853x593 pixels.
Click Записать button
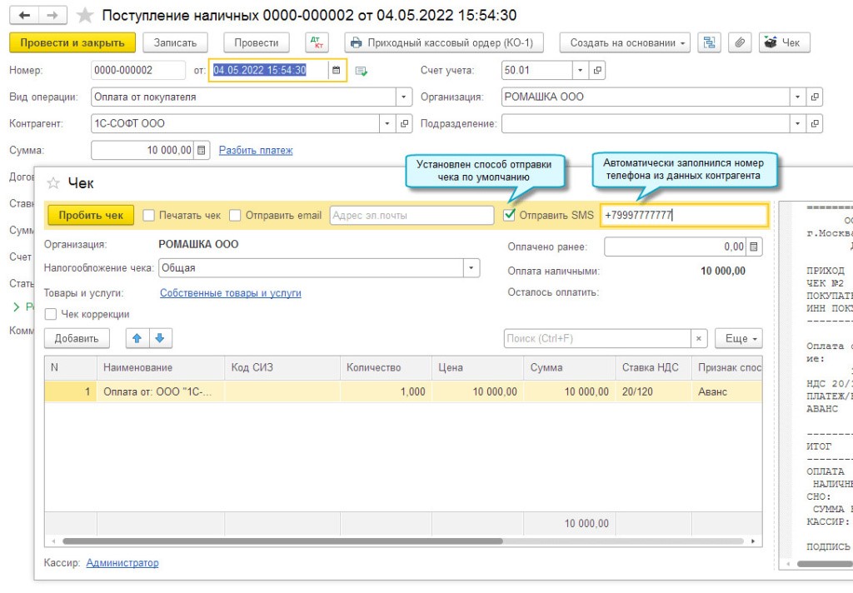175,42
